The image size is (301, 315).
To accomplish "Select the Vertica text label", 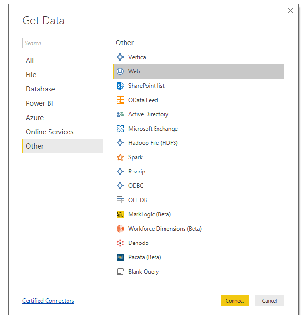I will (x=137, y=57).
